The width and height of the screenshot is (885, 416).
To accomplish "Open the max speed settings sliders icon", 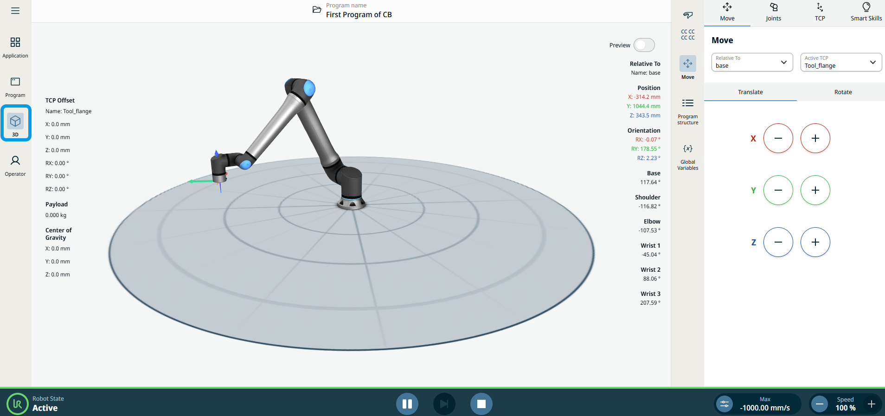I will (x=725, y=404).
